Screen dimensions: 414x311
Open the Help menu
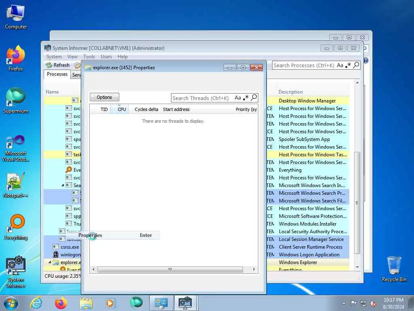pyautogui.click(x=123, y=57)
